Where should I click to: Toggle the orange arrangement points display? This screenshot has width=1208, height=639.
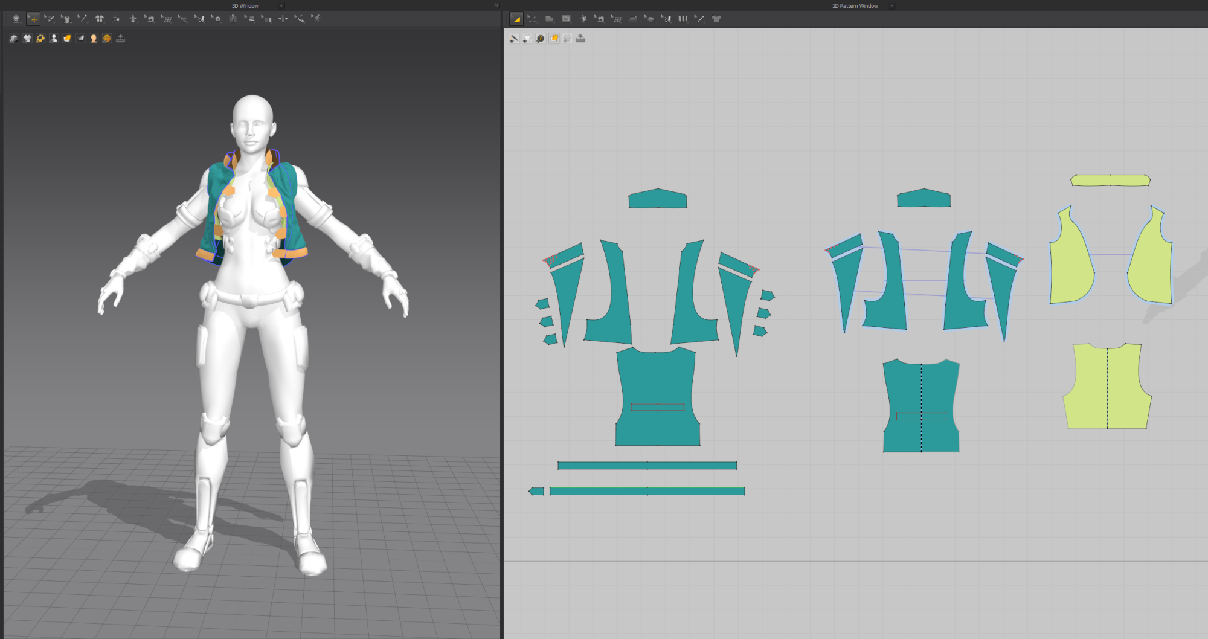40,39
